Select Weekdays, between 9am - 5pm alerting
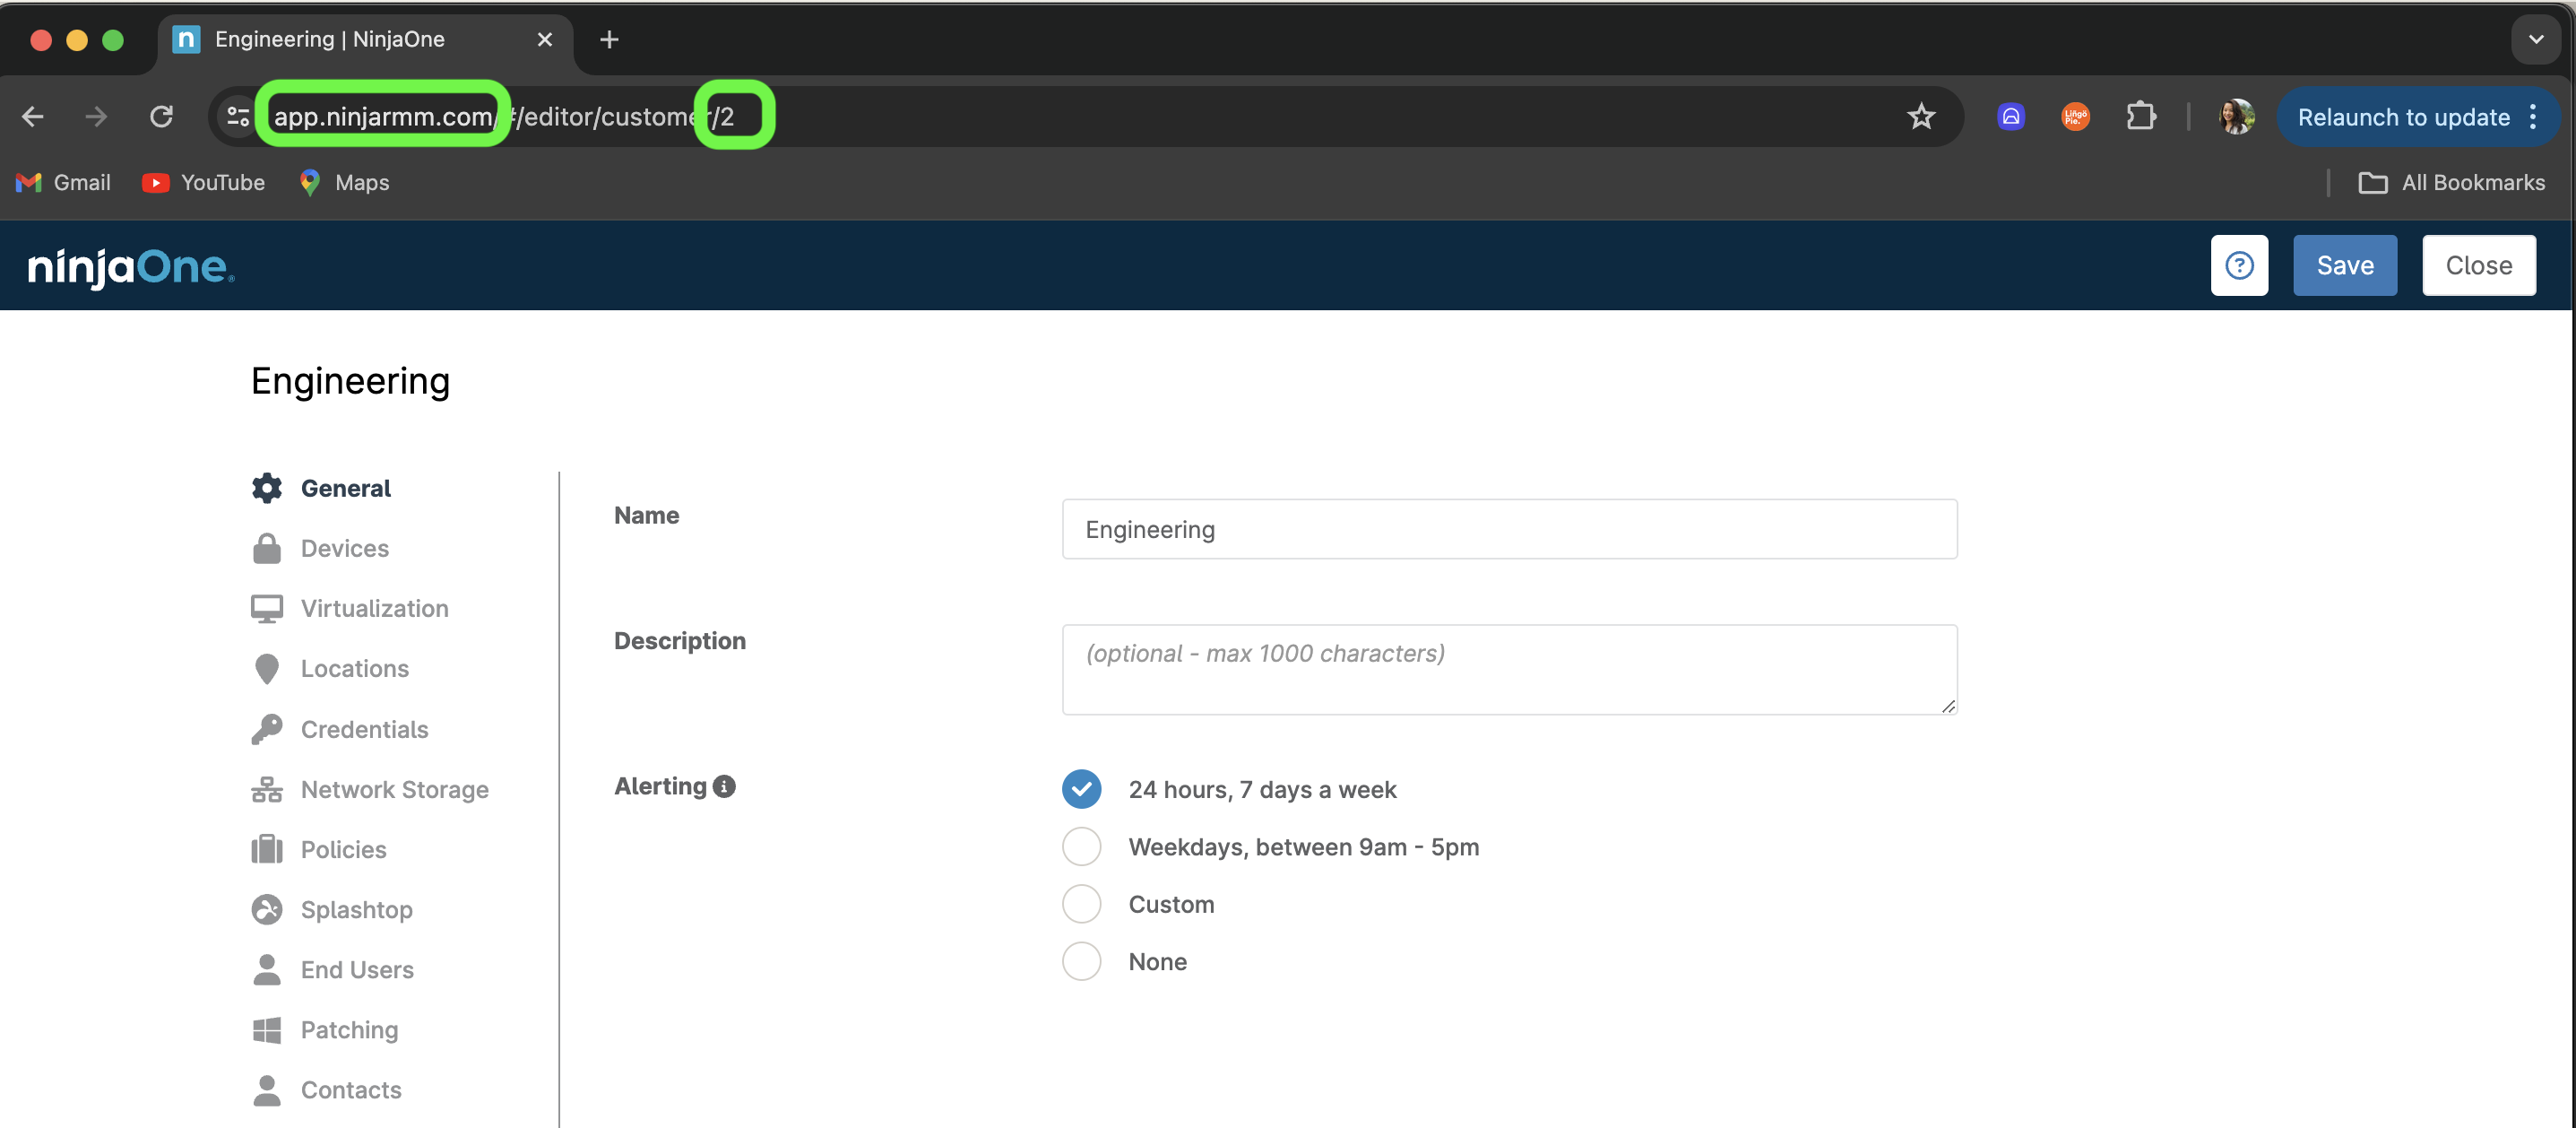The height and width of the screenshot is (1128, 2576). [x=1081, y=847]
